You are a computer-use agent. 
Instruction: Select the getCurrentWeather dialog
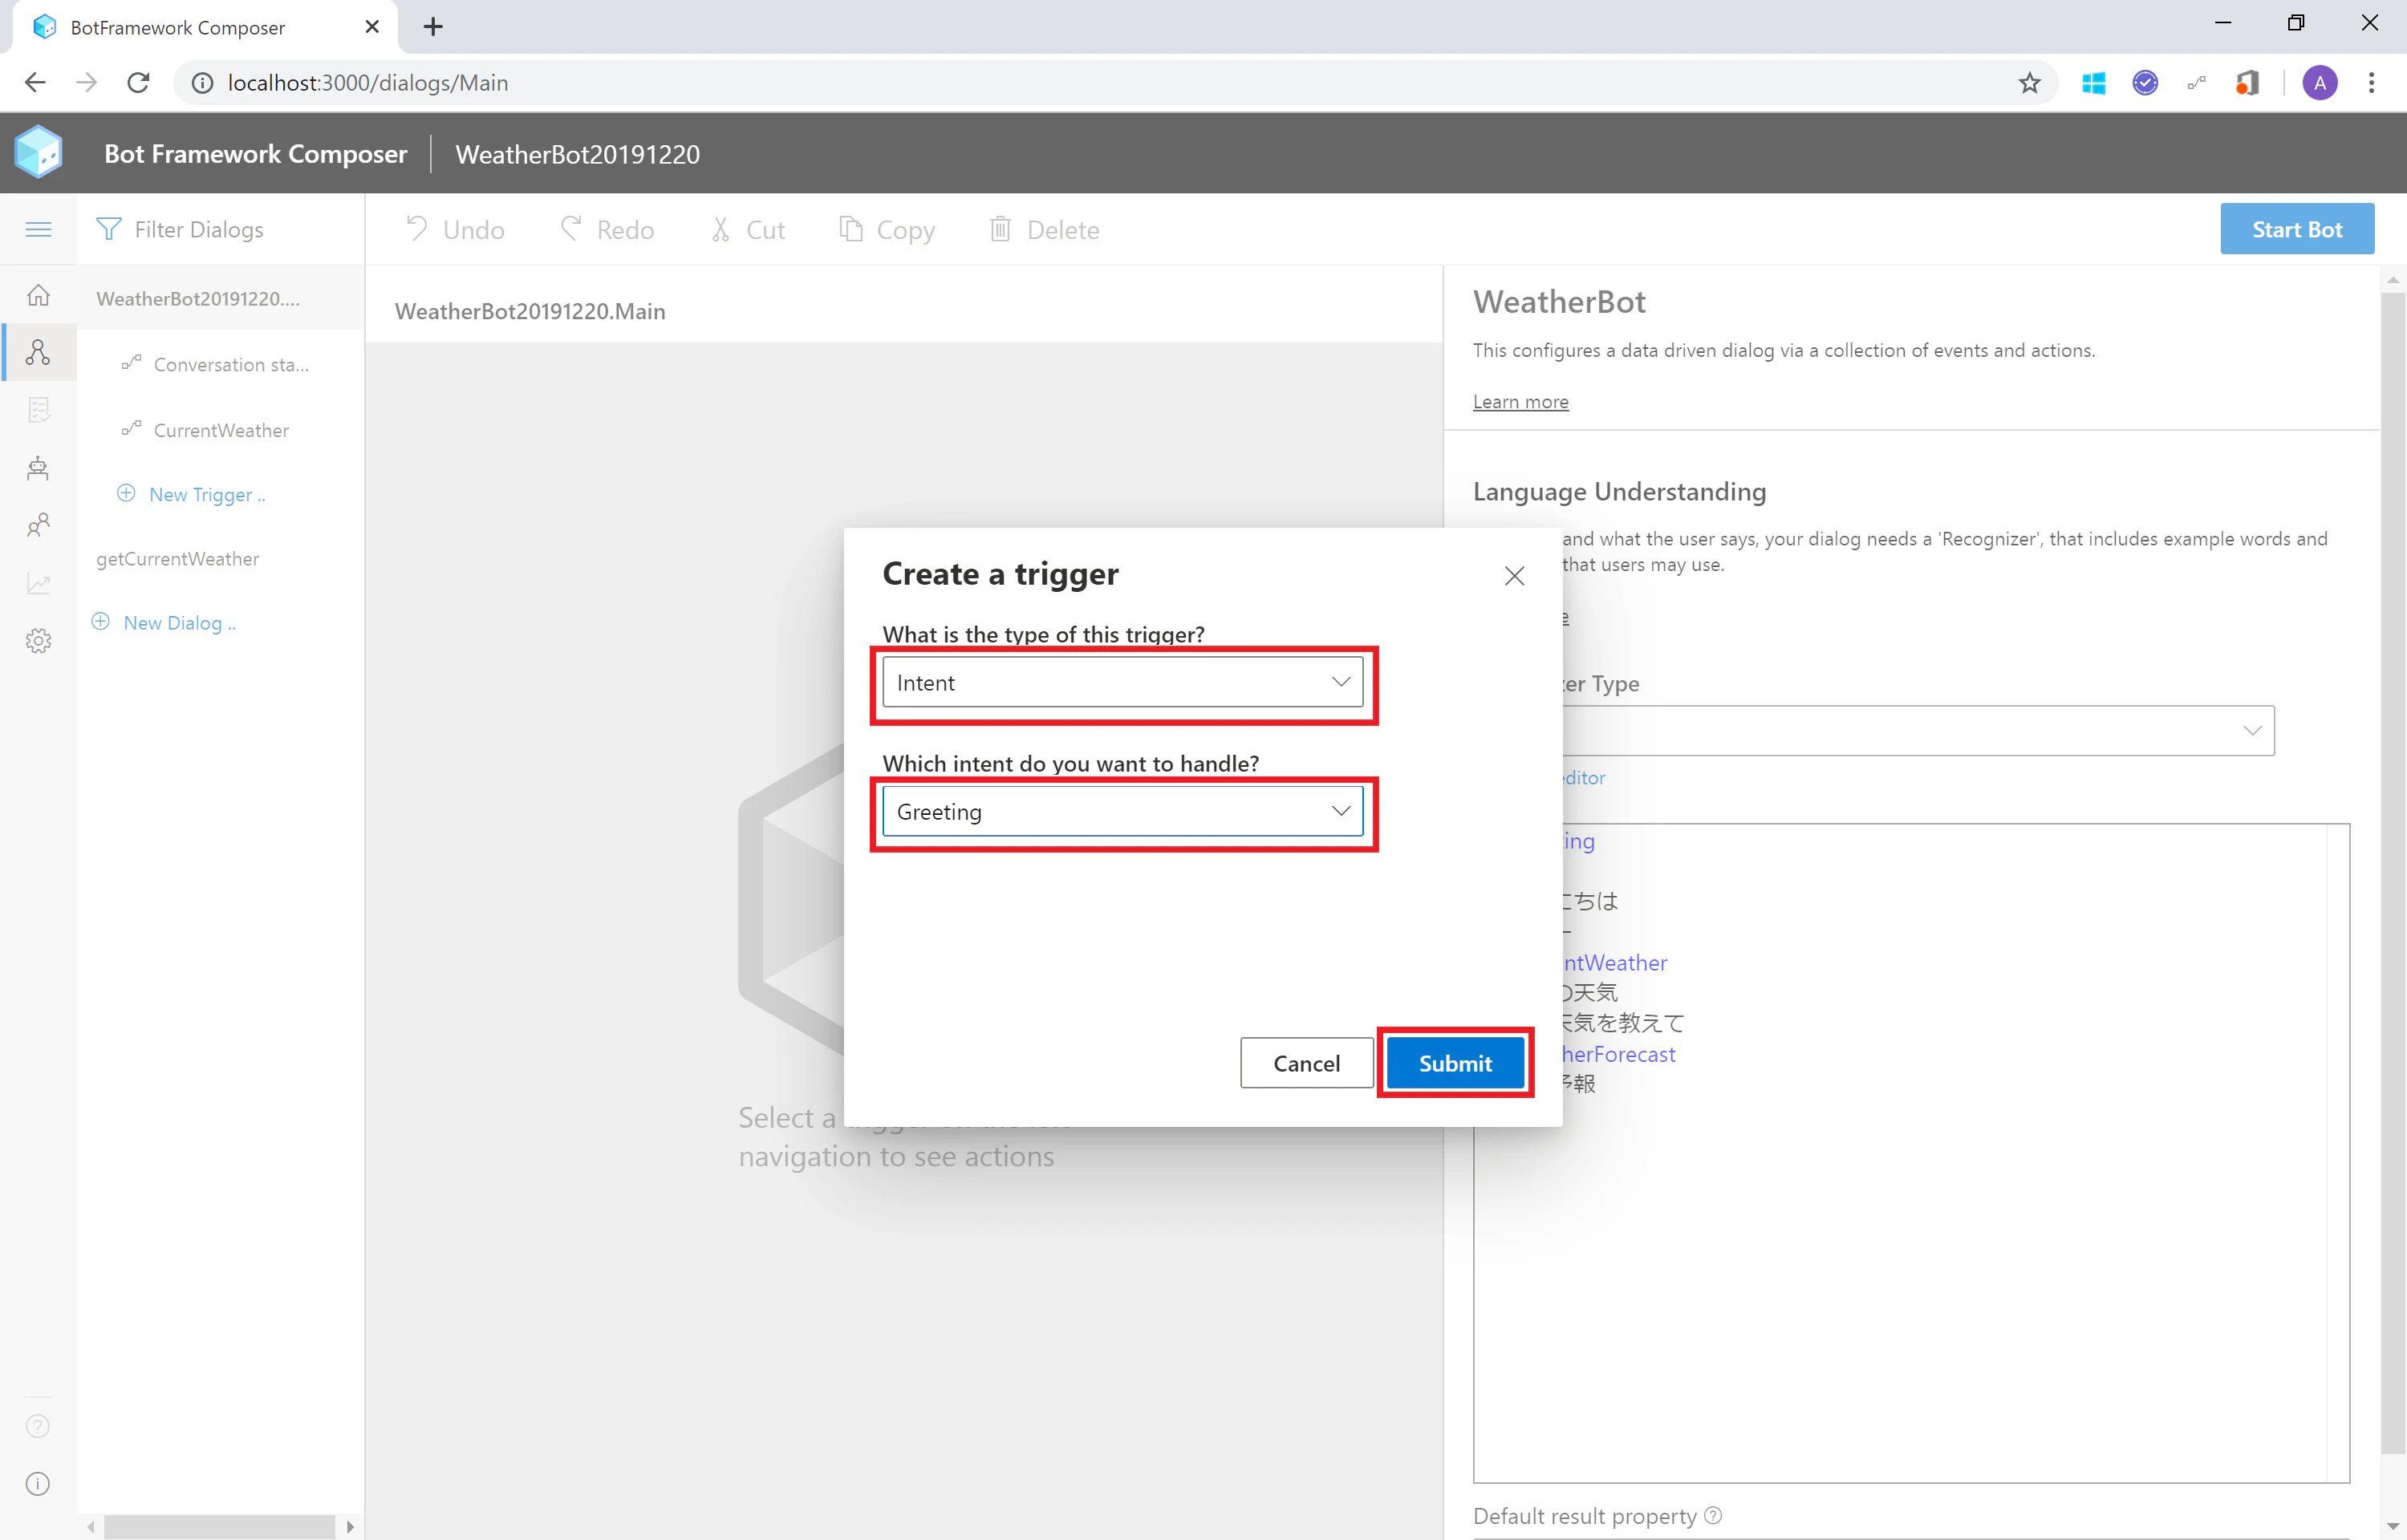pyautogui.click(x=178, y=559)
